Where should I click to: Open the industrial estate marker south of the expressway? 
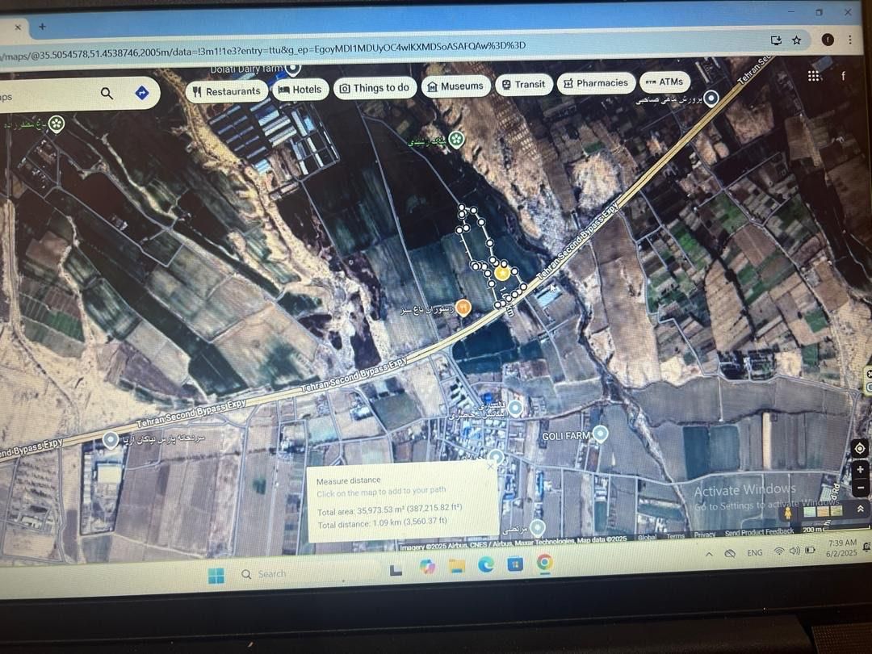[x=515, y=409]
